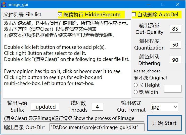Click the Threads field showing 4

97,107
